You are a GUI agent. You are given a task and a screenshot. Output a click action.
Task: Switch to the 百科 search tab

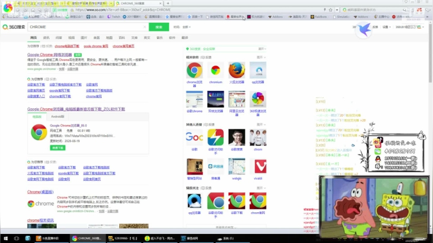(121, 37)
